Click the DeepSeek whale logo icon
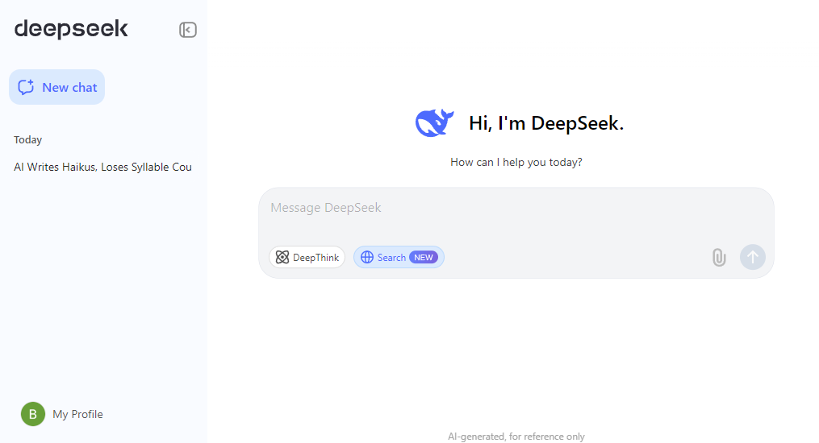Viewport: 819px width, 443px height. tap(434, 123)
